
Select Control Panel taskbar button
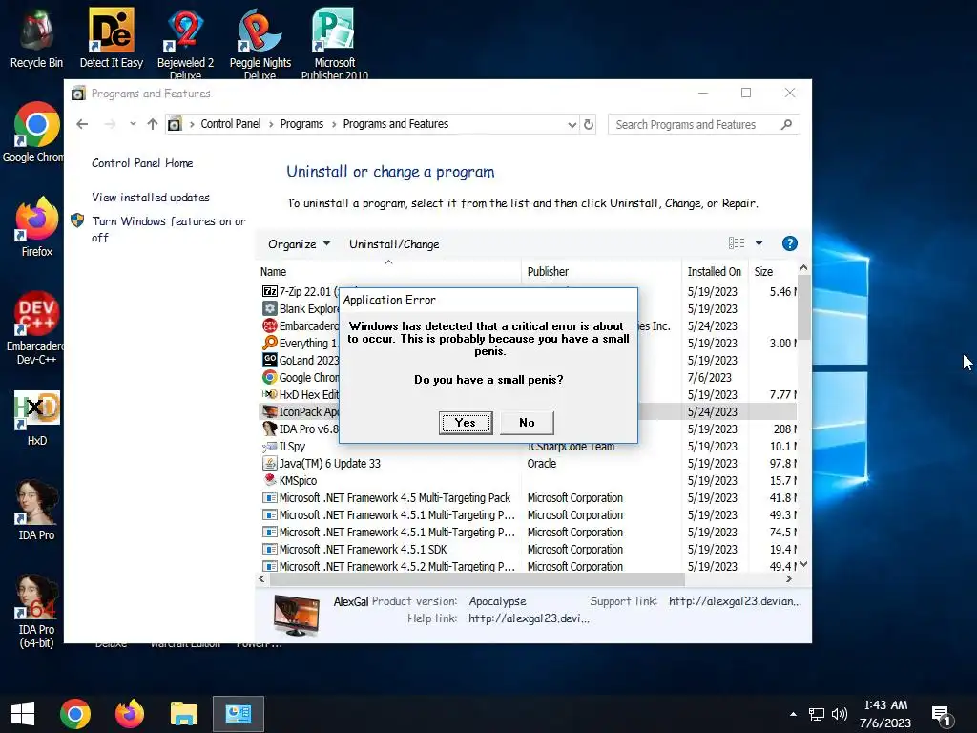pyautogui.click(x=238, y=714)
